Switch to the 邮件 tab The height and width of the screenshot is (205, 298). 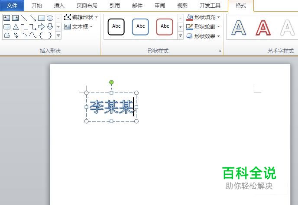pyautogui.click(x=137, y=6)
